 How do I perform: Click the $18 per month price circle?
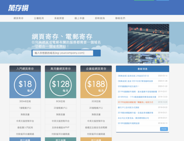coord(25,85)
